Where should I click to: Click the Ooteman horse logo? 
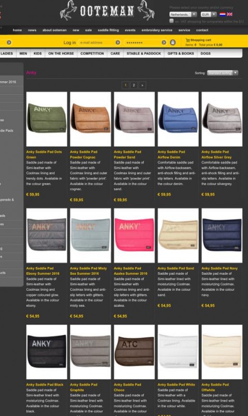(x=107, y=10)
